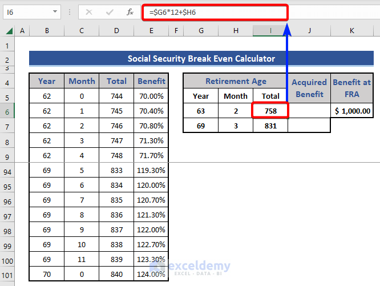Open the Name Box dropdown arrow
Viewport: 380px width, 286px height.
pyautogui.click(x=55, y=11)
